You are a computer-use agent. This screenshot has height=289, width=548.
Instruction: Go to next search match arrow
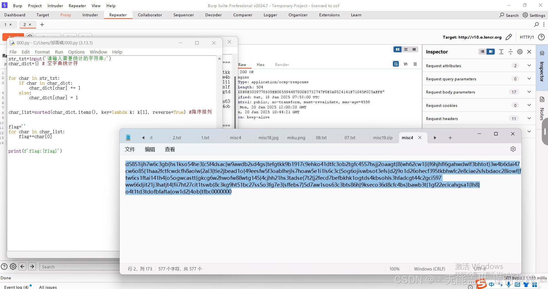pos(32,266)
